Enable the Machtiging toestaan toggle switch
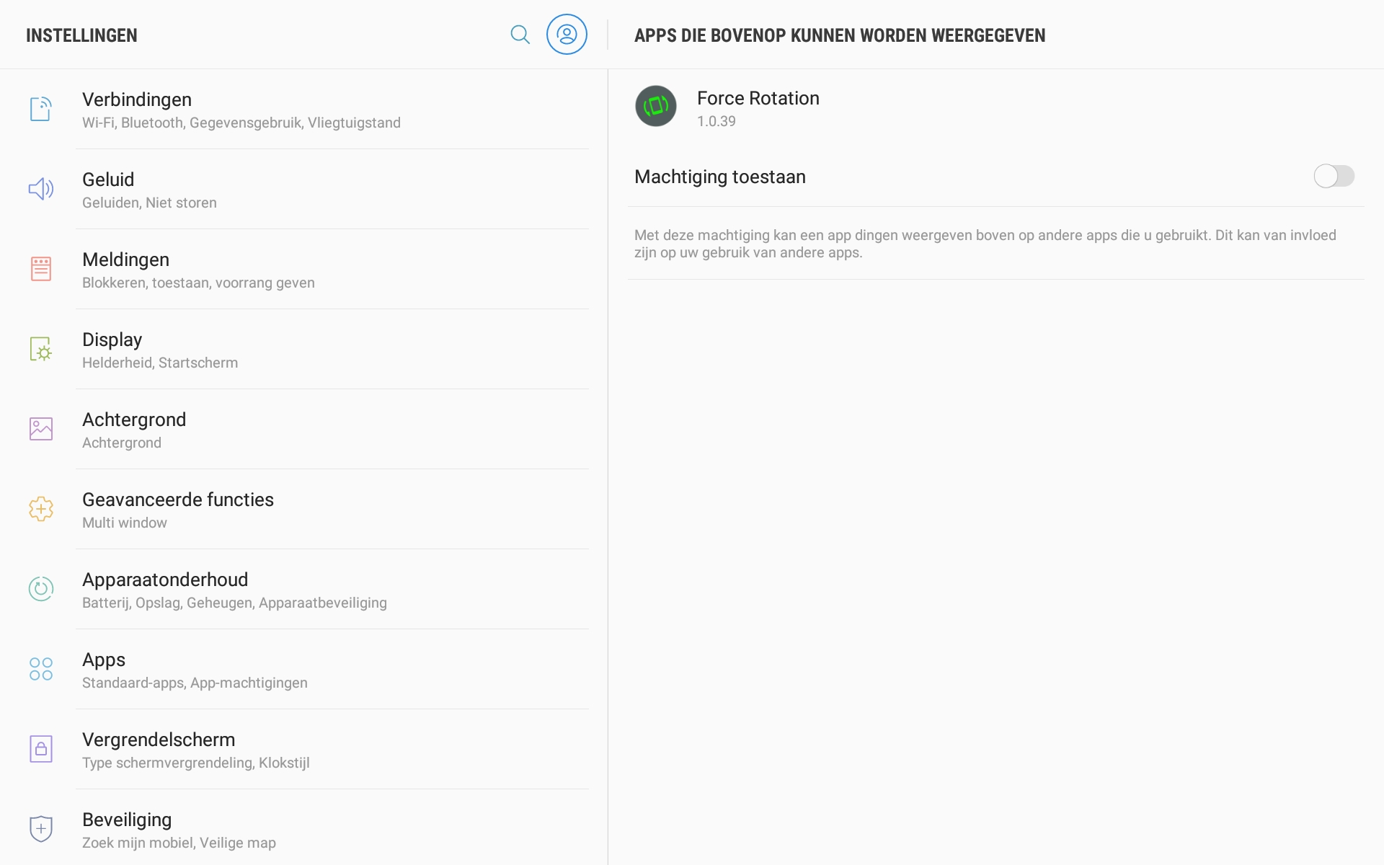 [x=1334, y=176]
